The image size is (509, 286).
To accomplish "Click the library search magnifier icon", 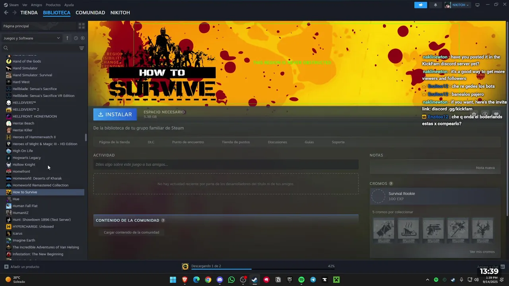I will point(6,48).
